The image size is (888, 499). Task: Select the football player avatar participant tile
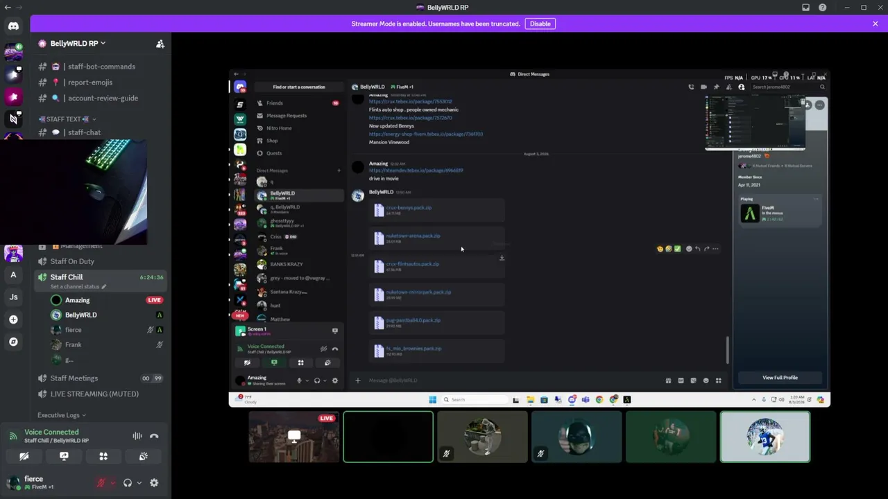pyautogui.click(x=765, y=437)
